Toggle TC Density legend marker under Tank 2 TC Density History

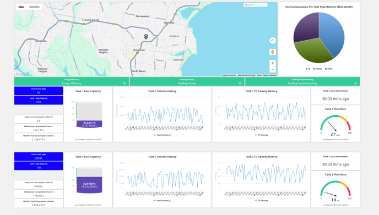[x=256, y=201]
